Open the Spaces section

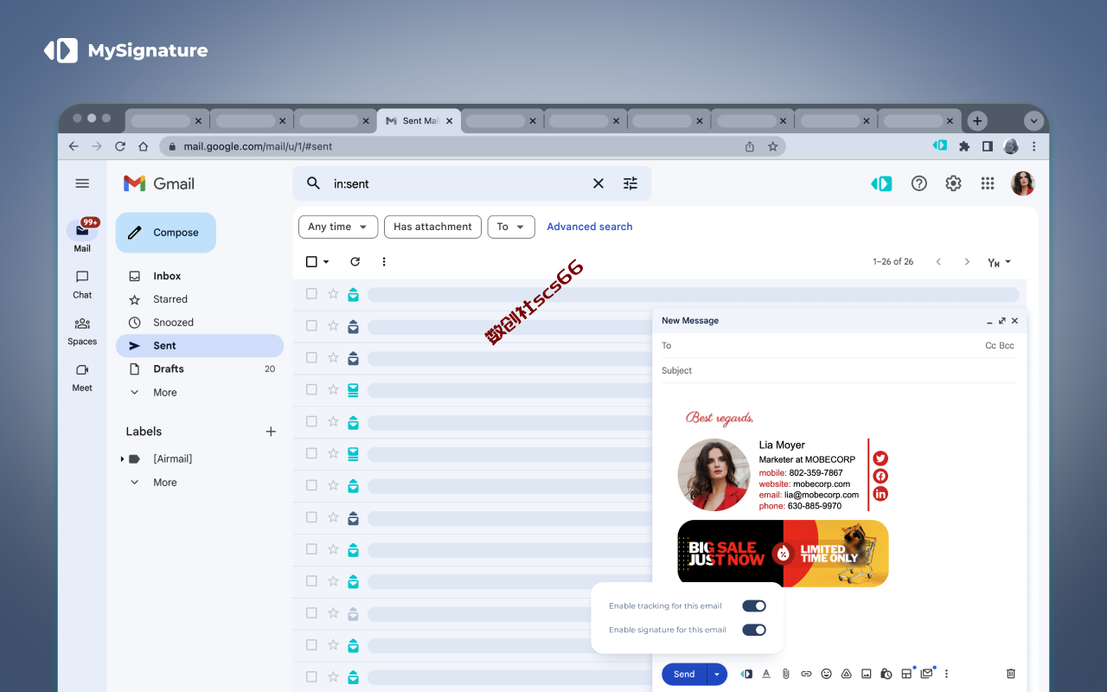[82, 330]
